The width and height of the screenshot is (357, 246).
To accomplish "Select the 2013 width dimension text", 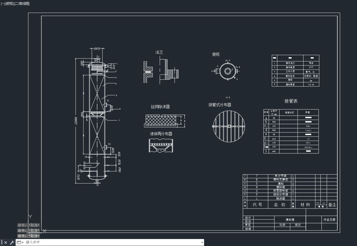I will tap(97, 49).
